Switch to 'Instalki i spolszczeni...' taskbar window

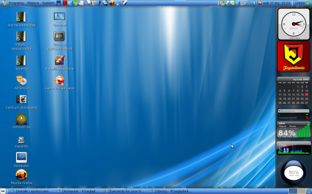pyautogui.click(x=31, y=191)
